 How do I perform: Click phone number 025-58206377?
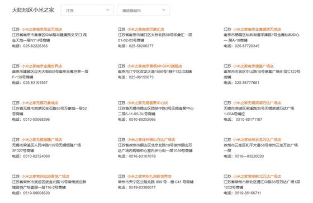click(141, 46)
